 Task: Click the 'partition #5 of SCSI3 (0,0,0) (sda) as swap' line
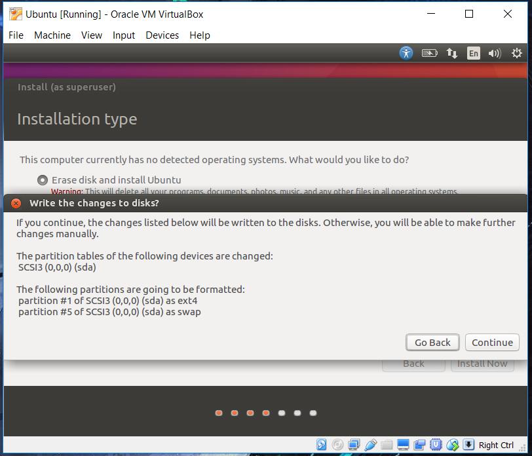pyautogui.click(x=109, y=312)
